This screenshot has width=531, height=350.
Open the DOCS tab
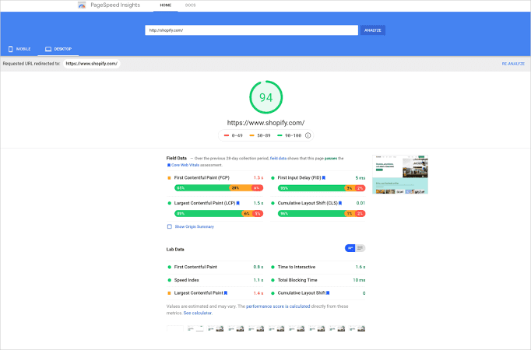[x=190, y=5]
